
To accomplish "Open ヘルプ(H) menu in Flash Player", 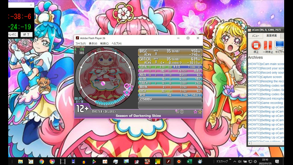I will point(117,43).
